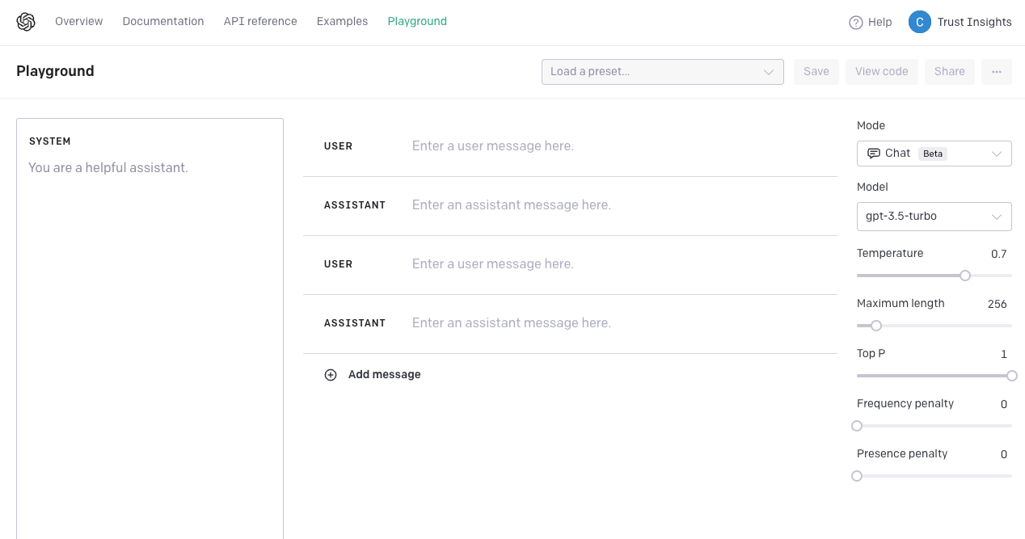Click the OpenAI logo icon

(26, 22)
